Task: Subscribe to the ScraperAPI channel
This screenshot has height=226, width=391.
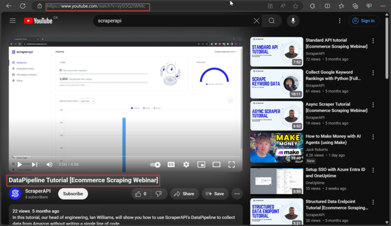Action: (73, 193)
